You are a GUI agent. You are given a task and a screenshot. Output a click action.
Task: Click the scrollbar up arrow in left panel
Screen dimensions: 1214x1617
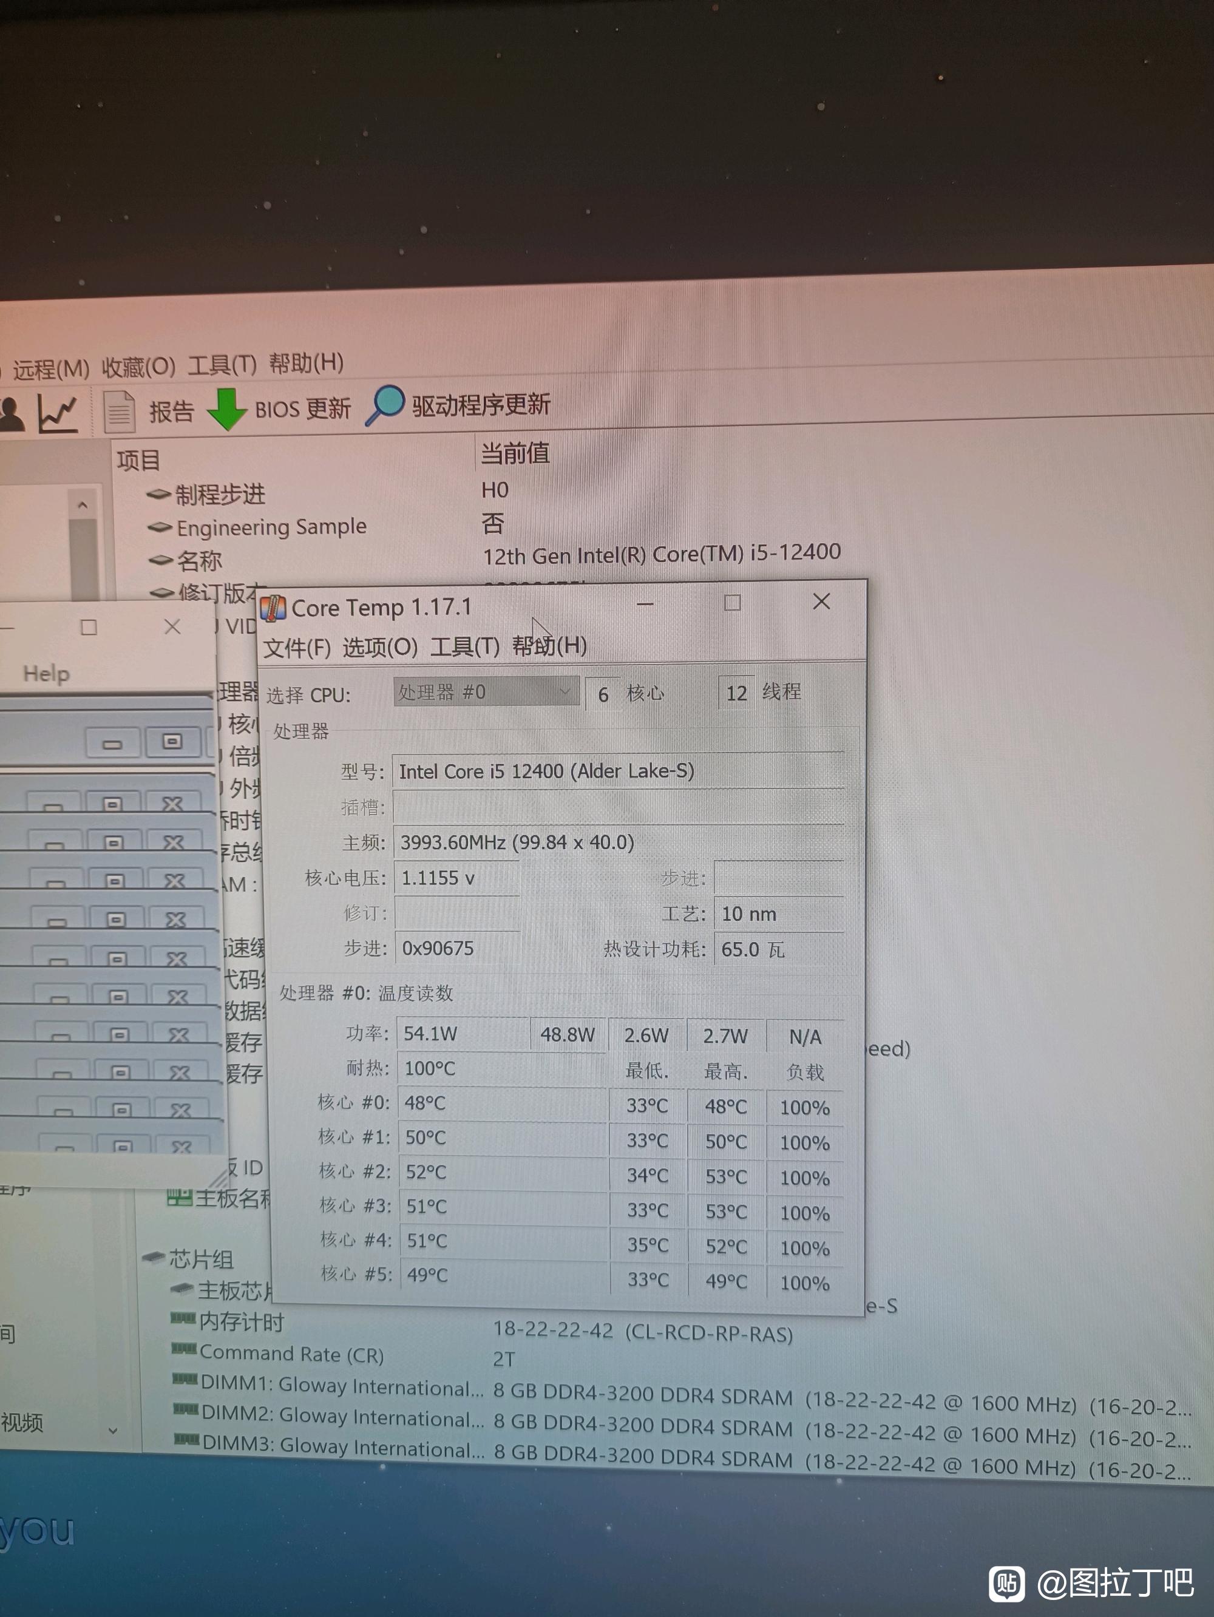(82, 505)
